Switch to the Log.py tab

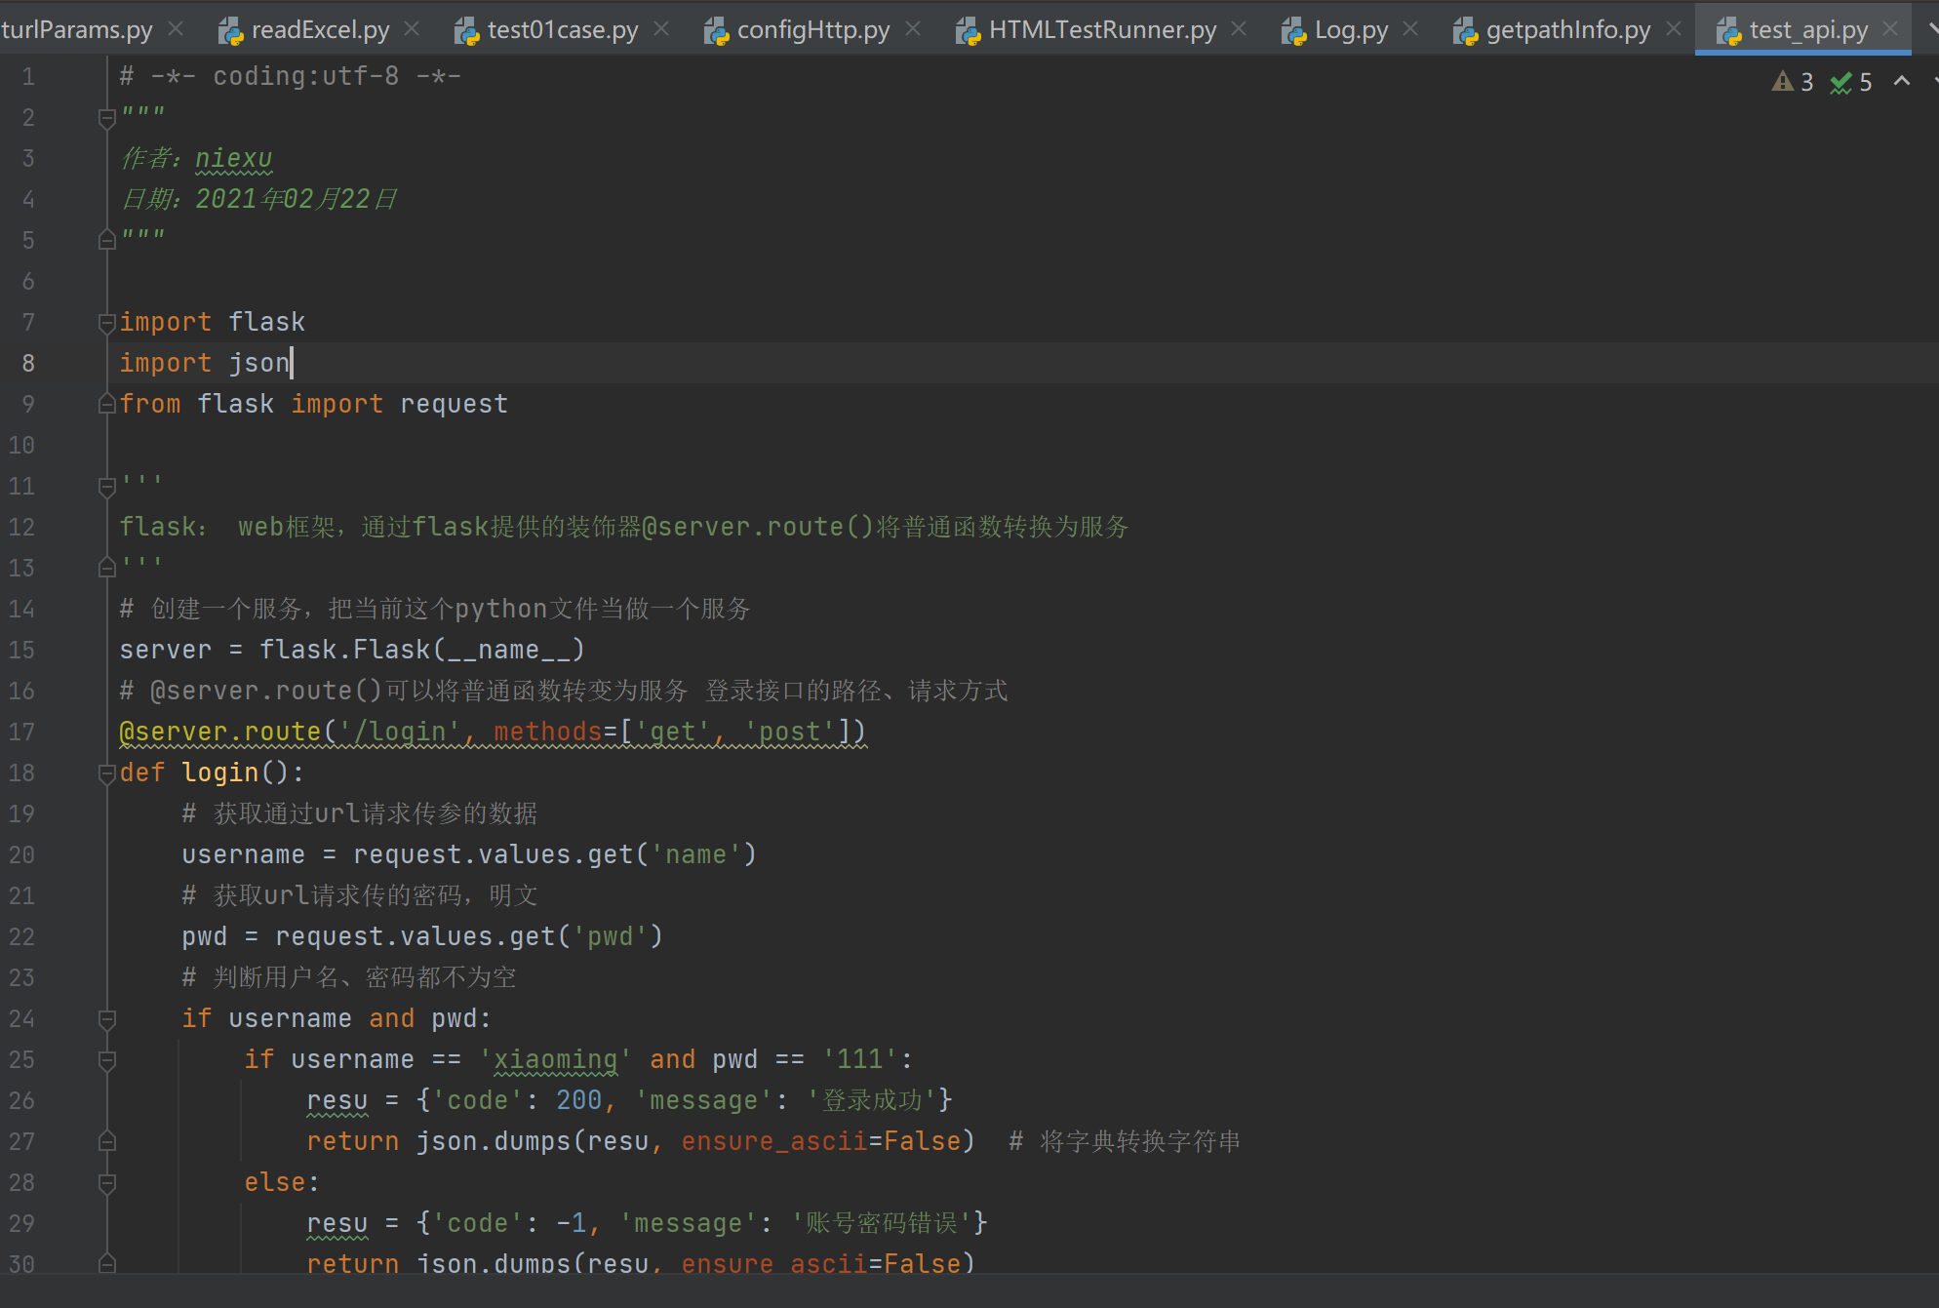1350,29
